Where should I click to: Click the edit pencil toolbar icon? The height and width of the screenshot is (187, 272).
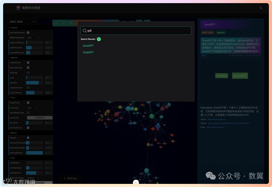coord(71,23)
